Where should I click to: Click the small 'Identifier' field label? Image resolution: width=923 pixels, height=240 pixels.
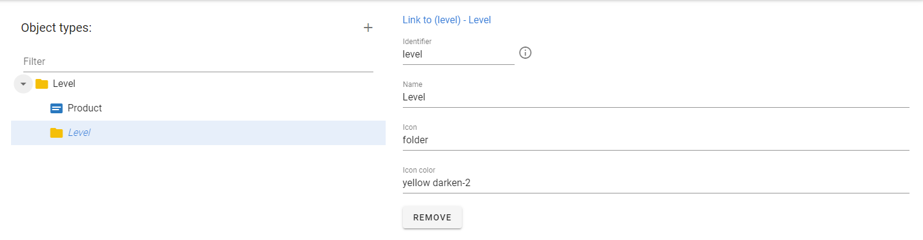click(417, 41)
